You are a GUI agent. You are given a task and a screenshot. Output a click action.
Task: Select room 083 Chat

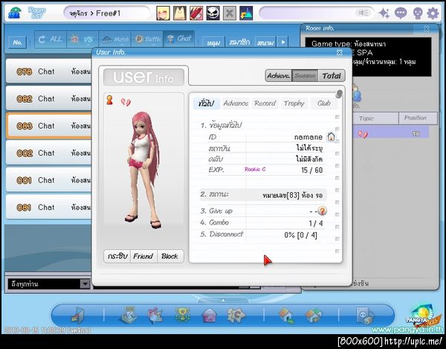[x=48, y=126]
